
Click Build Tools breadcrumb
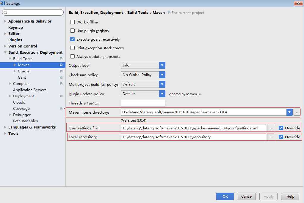[138, 12]
